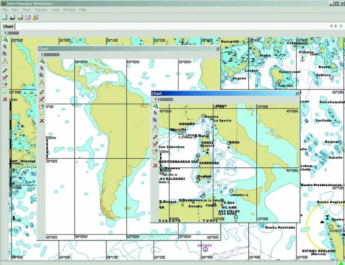
Task: Close the 1:10000000 Chart window
Action: coord(296,93)
